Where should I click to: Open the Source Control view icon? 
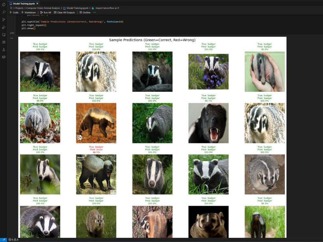[4, 20]
